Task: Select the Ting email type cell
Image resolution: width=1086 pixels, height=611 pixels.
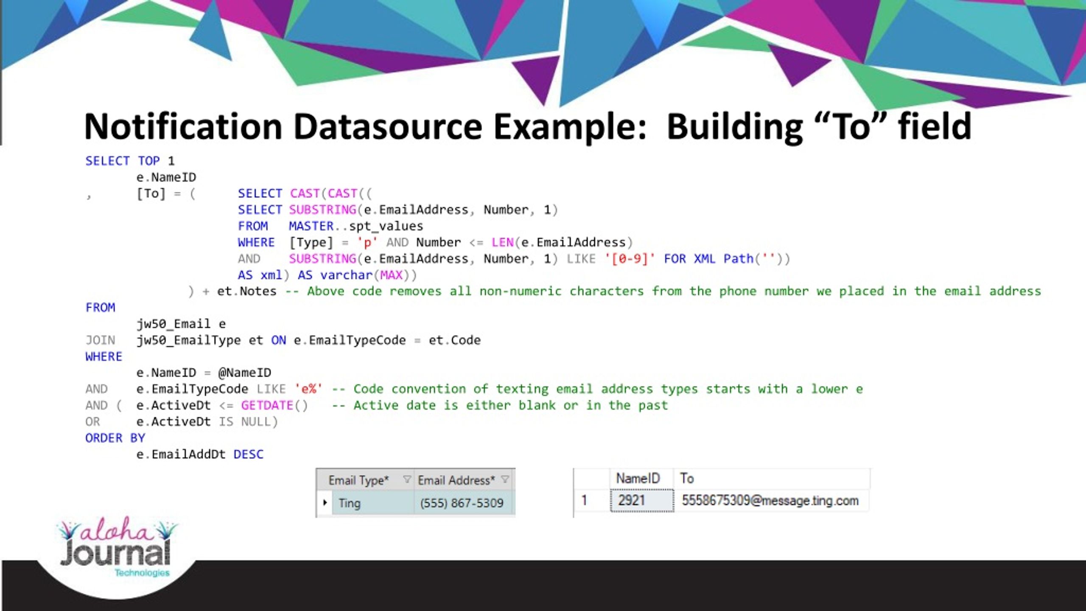Action: tap(373, 503)
